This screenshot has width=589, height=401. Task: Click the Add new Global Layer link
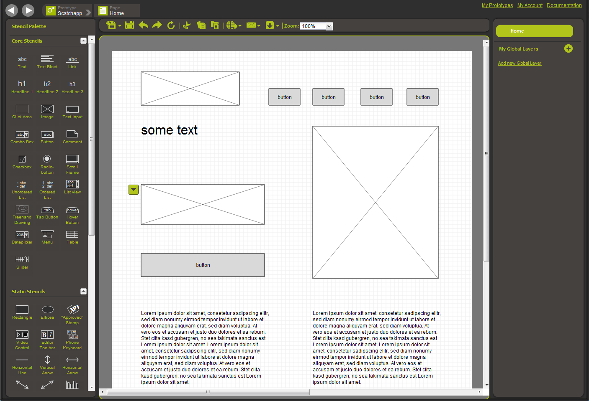coord(520,63)
